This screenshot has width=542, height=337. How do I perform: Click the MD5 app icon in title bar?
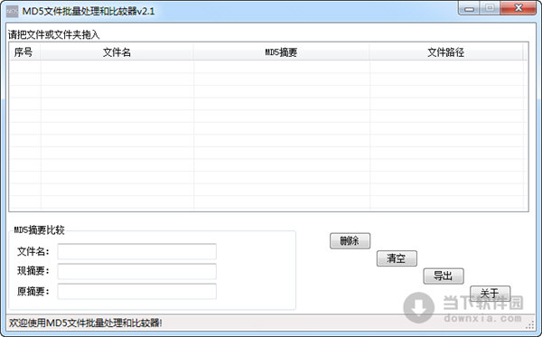click(x=12, y=12)
